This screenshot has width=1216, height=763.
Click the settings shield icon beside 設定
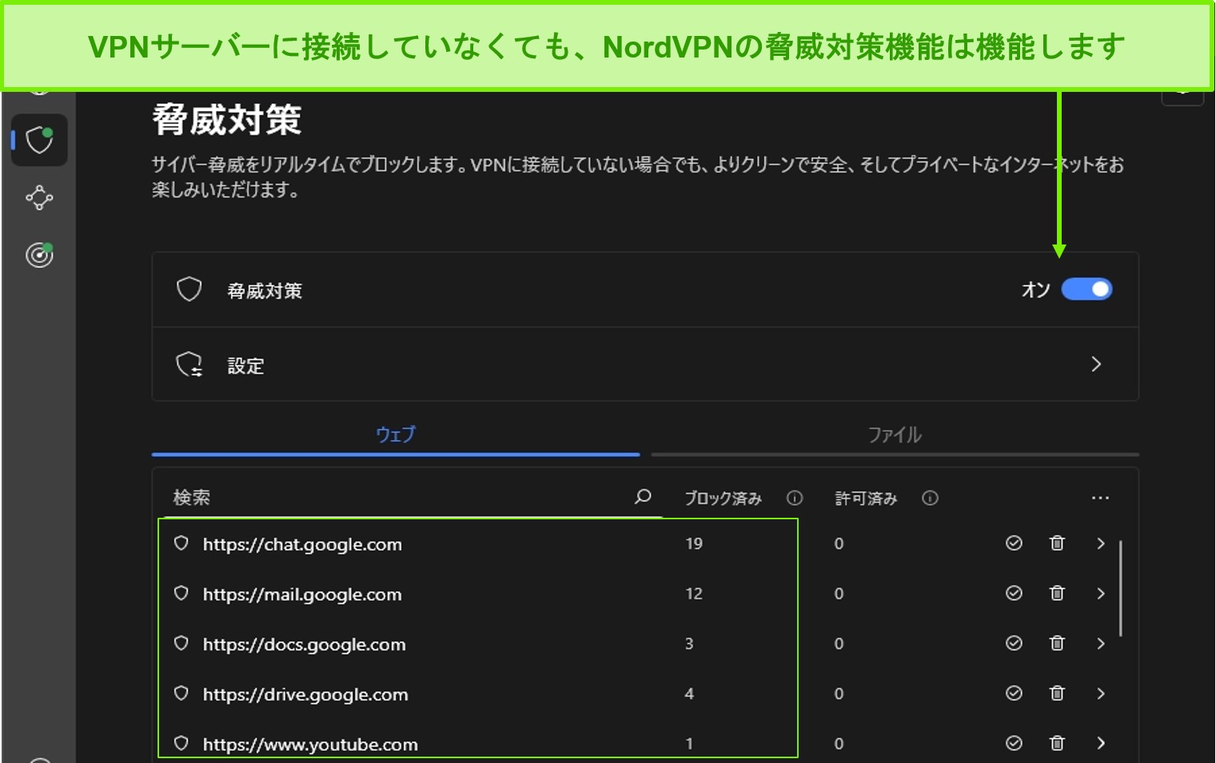click(x=189, y=364)
